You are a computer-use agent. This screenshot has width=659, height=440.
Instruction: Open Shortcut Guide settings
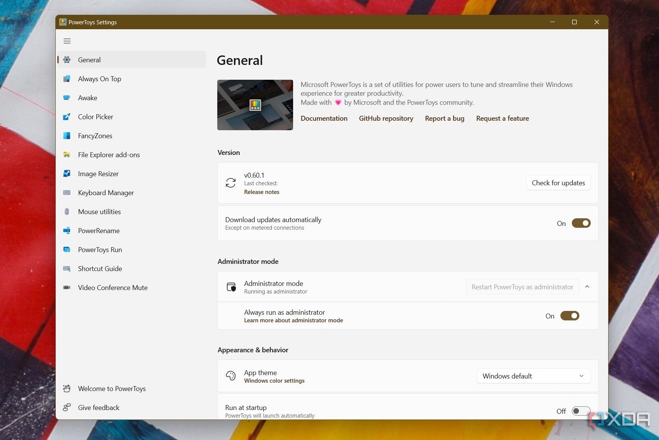(x=132, y=268)
